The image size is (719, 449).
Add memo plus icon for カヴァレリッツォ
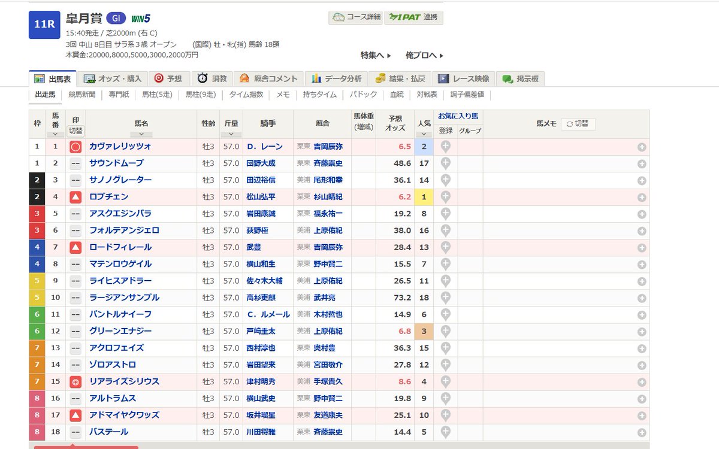click(642, 147)
